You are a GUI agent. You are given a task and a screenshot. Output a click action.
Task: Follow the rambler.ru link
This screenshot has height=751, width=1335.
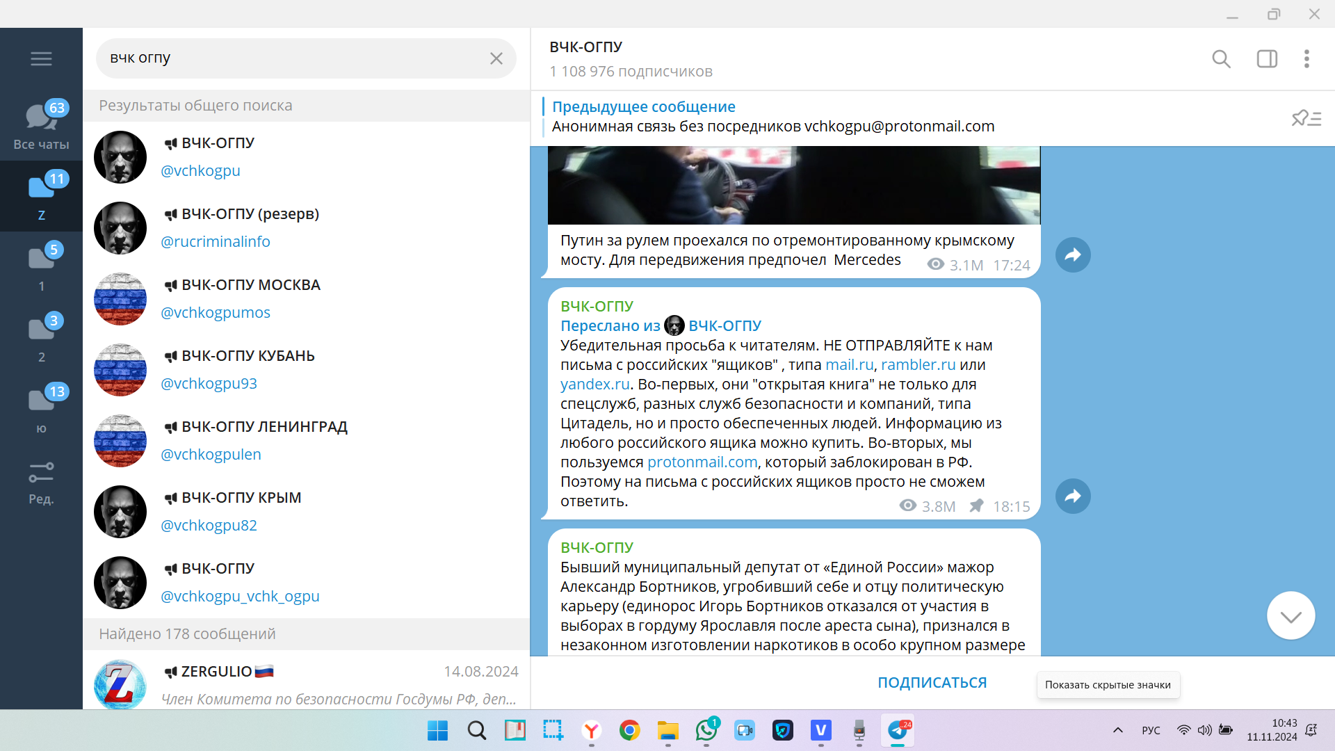[918, 364]
